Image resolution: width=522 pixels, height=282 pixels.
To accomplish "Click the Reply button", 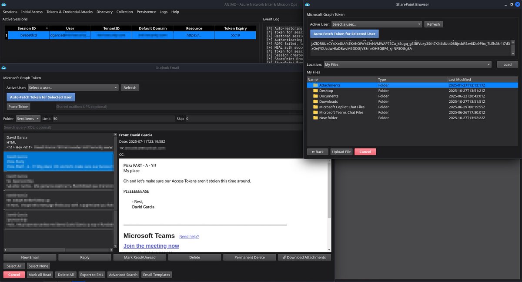I will [85, 257].
